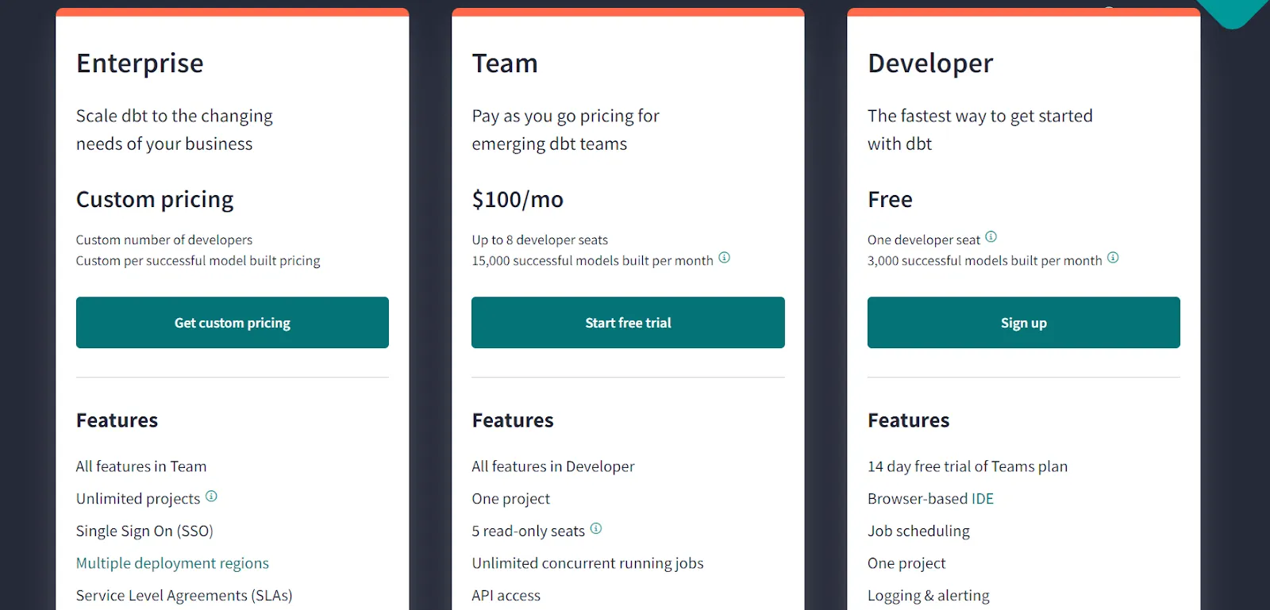Open the Multiple deployment regions link
Image resolution: width=1270 pixels, height=610 pixels.
tap(172, 563)
